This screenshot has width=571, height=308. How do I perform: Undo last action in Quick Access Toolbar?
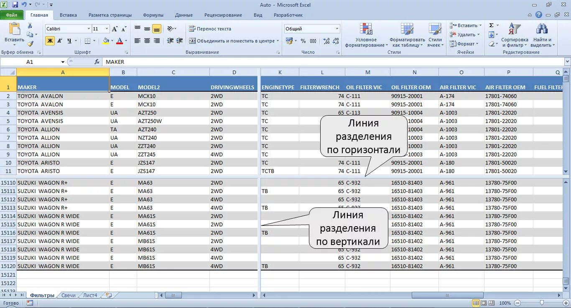(x=24, y=5)
